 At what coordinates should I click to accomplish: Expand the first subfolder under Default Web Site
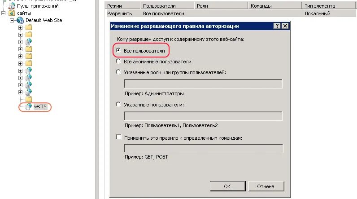click(20, 27)
